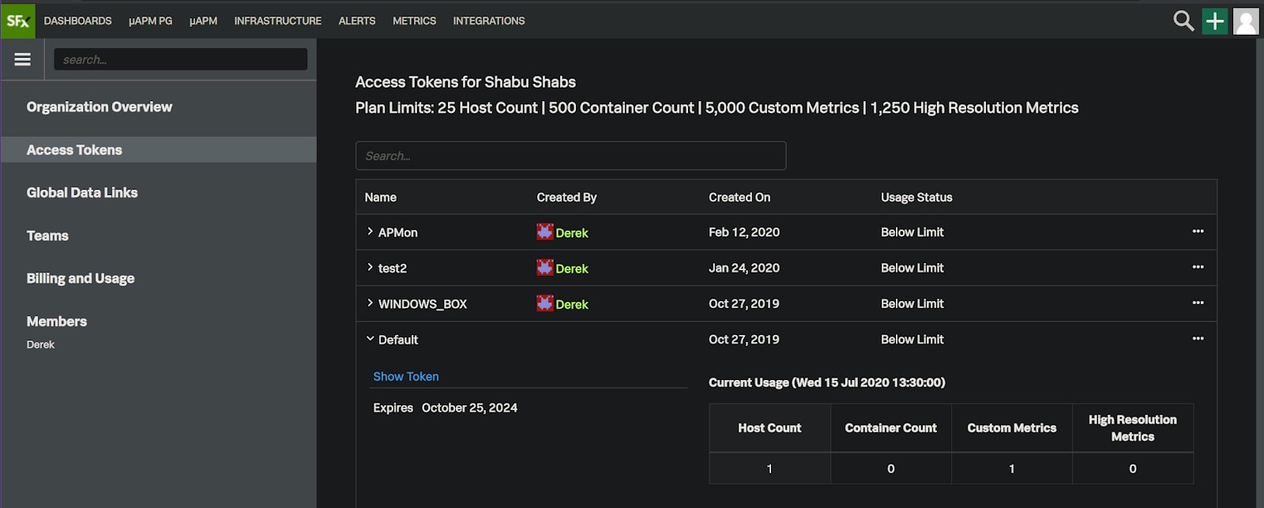Open the ALERTS menu
The height and width of the screenshot is (508, 1264).
coord(357,21)
